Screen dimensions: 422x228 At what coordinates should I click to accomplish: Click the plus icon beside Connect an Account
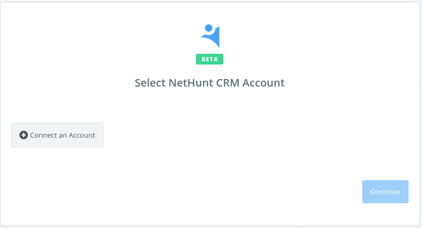click(24, 135)
